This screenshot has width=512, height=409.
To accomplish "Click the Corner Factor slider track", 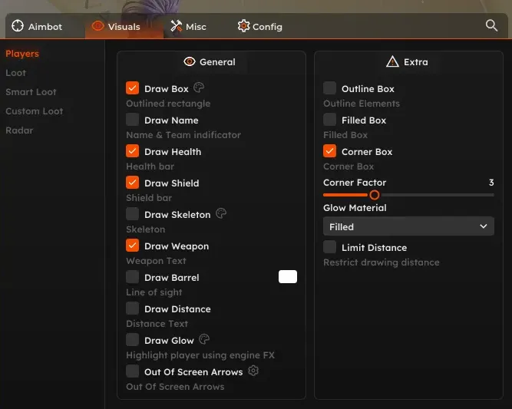I will point(408,195).
